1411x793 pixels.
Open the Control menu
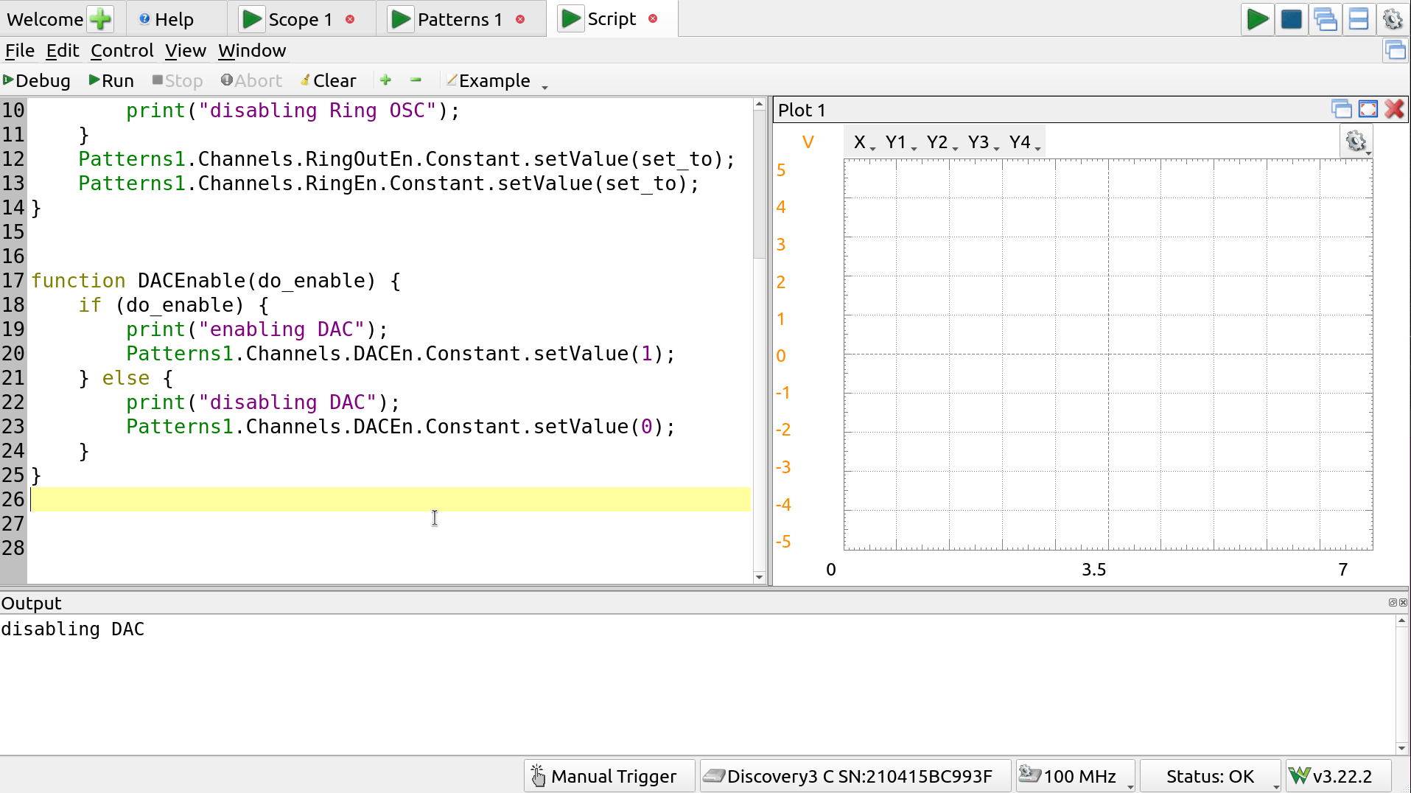click(x=122, y=51)
